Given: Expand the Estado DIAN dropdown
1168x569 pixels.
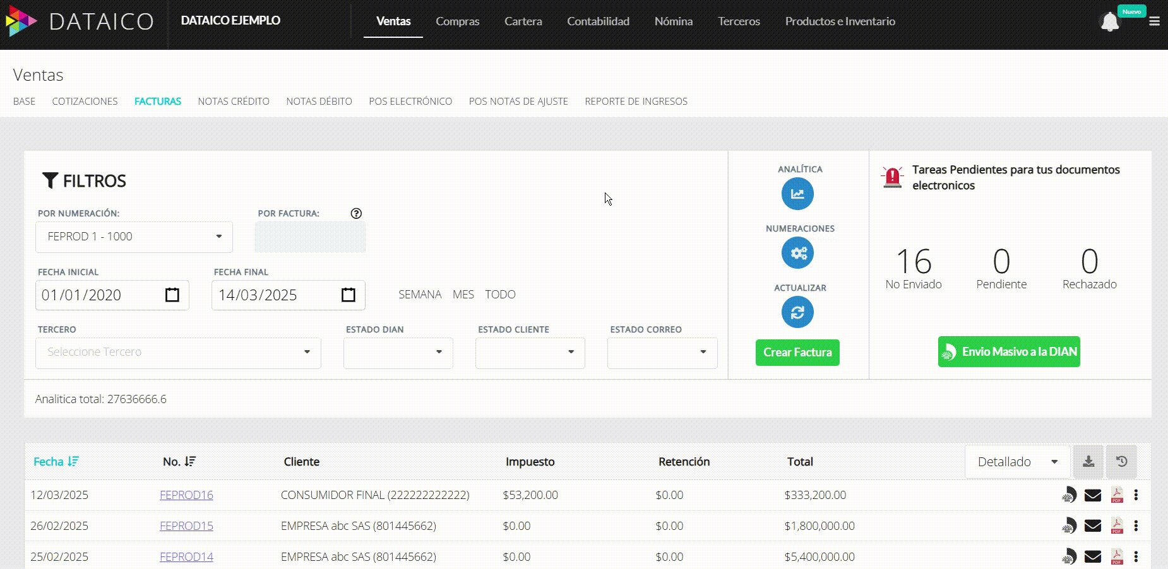Looking at the screenshot, I should [398, 352].
